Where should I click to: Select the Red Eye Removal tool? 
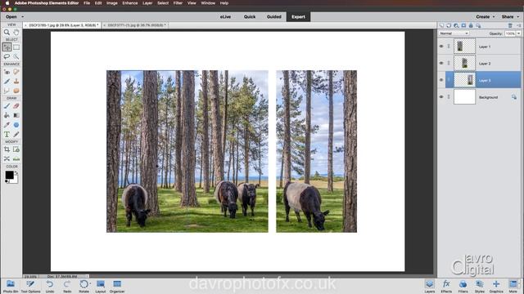[7, 72]
